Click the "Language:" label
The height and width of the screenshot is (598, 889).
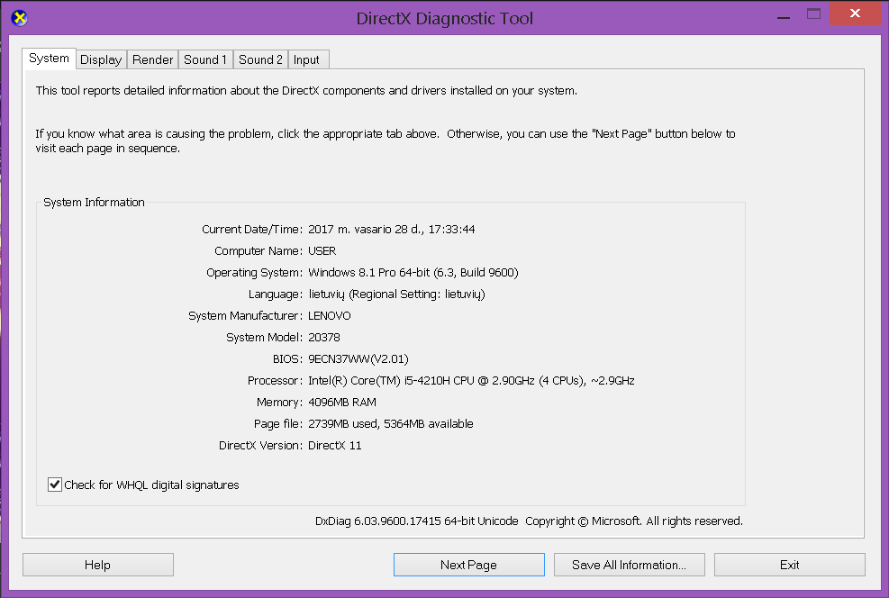coord(276,294)
